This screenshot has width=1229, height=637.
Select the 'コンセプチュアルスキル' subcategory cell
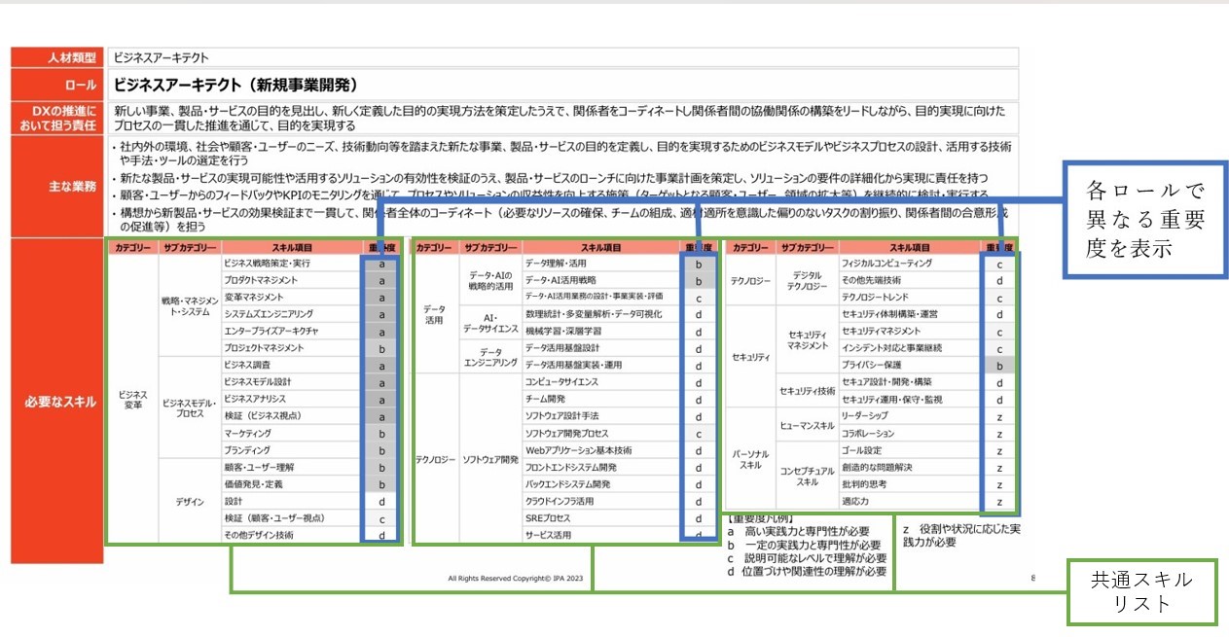click(807, 476)
